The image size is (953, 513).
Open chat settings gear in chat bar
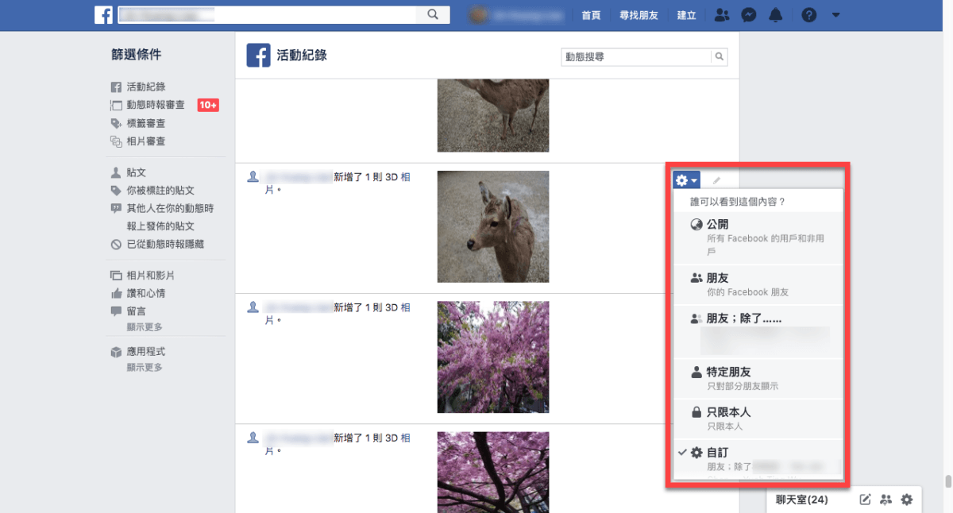coord(907,499)
